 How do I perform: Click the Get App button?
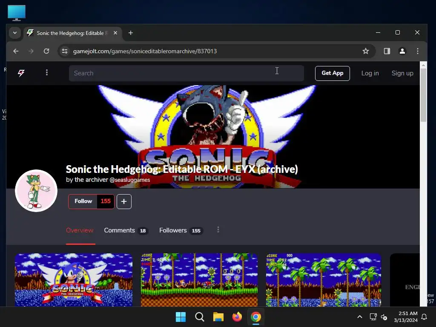click(332, 73)
